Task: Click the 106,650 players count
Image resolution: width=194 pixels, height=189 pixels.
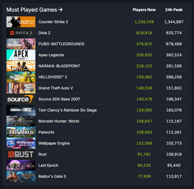Action: (144, 132)
